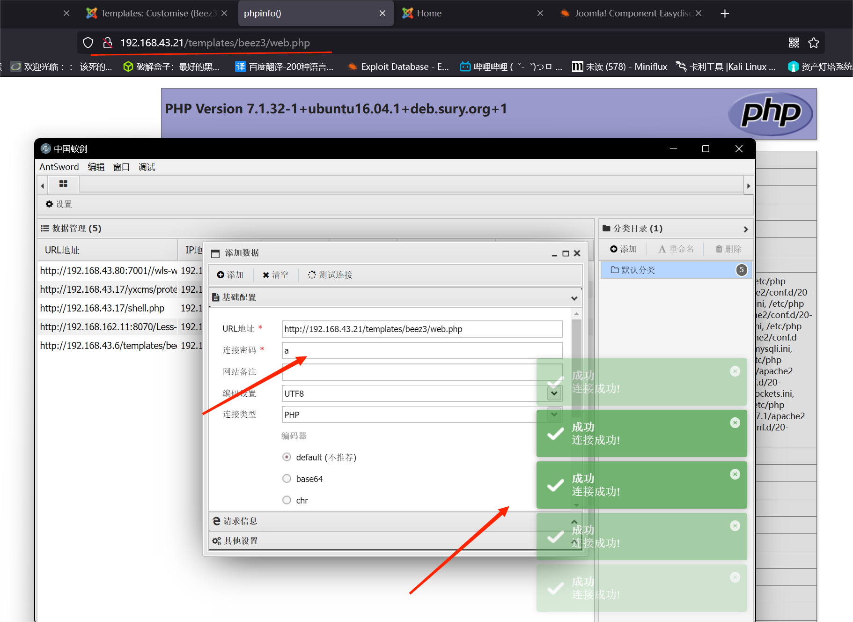Screen dimensions: 853x622
Task: Click 清空 to clear the form
Action: 276,275
